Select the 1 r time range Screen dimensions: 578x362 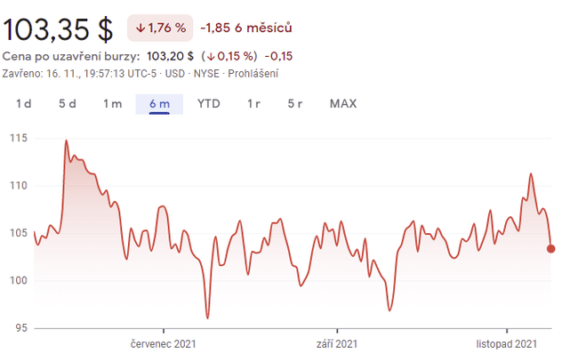click(253, 104)
